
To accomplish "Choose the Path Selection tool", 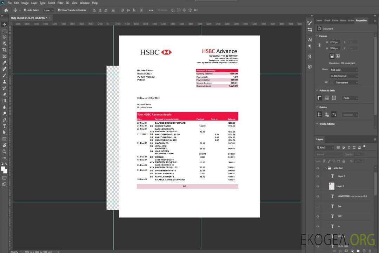I will click(x=4, y=132).
